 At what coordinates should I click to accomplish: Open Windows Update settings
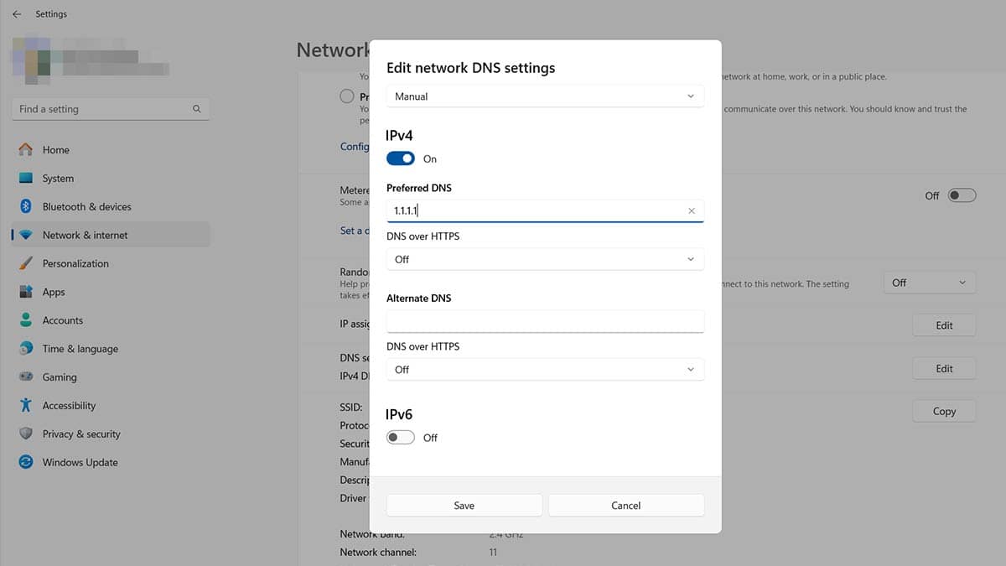tap(80, 462)
